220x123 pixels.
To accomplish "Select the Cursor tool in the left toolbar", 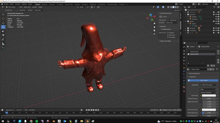I will [x=3, y=18].
